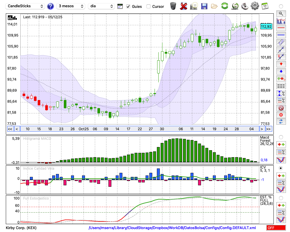Expand the dia interval dropdown
The image size is (290, 232).
click(x=101, y=6)
